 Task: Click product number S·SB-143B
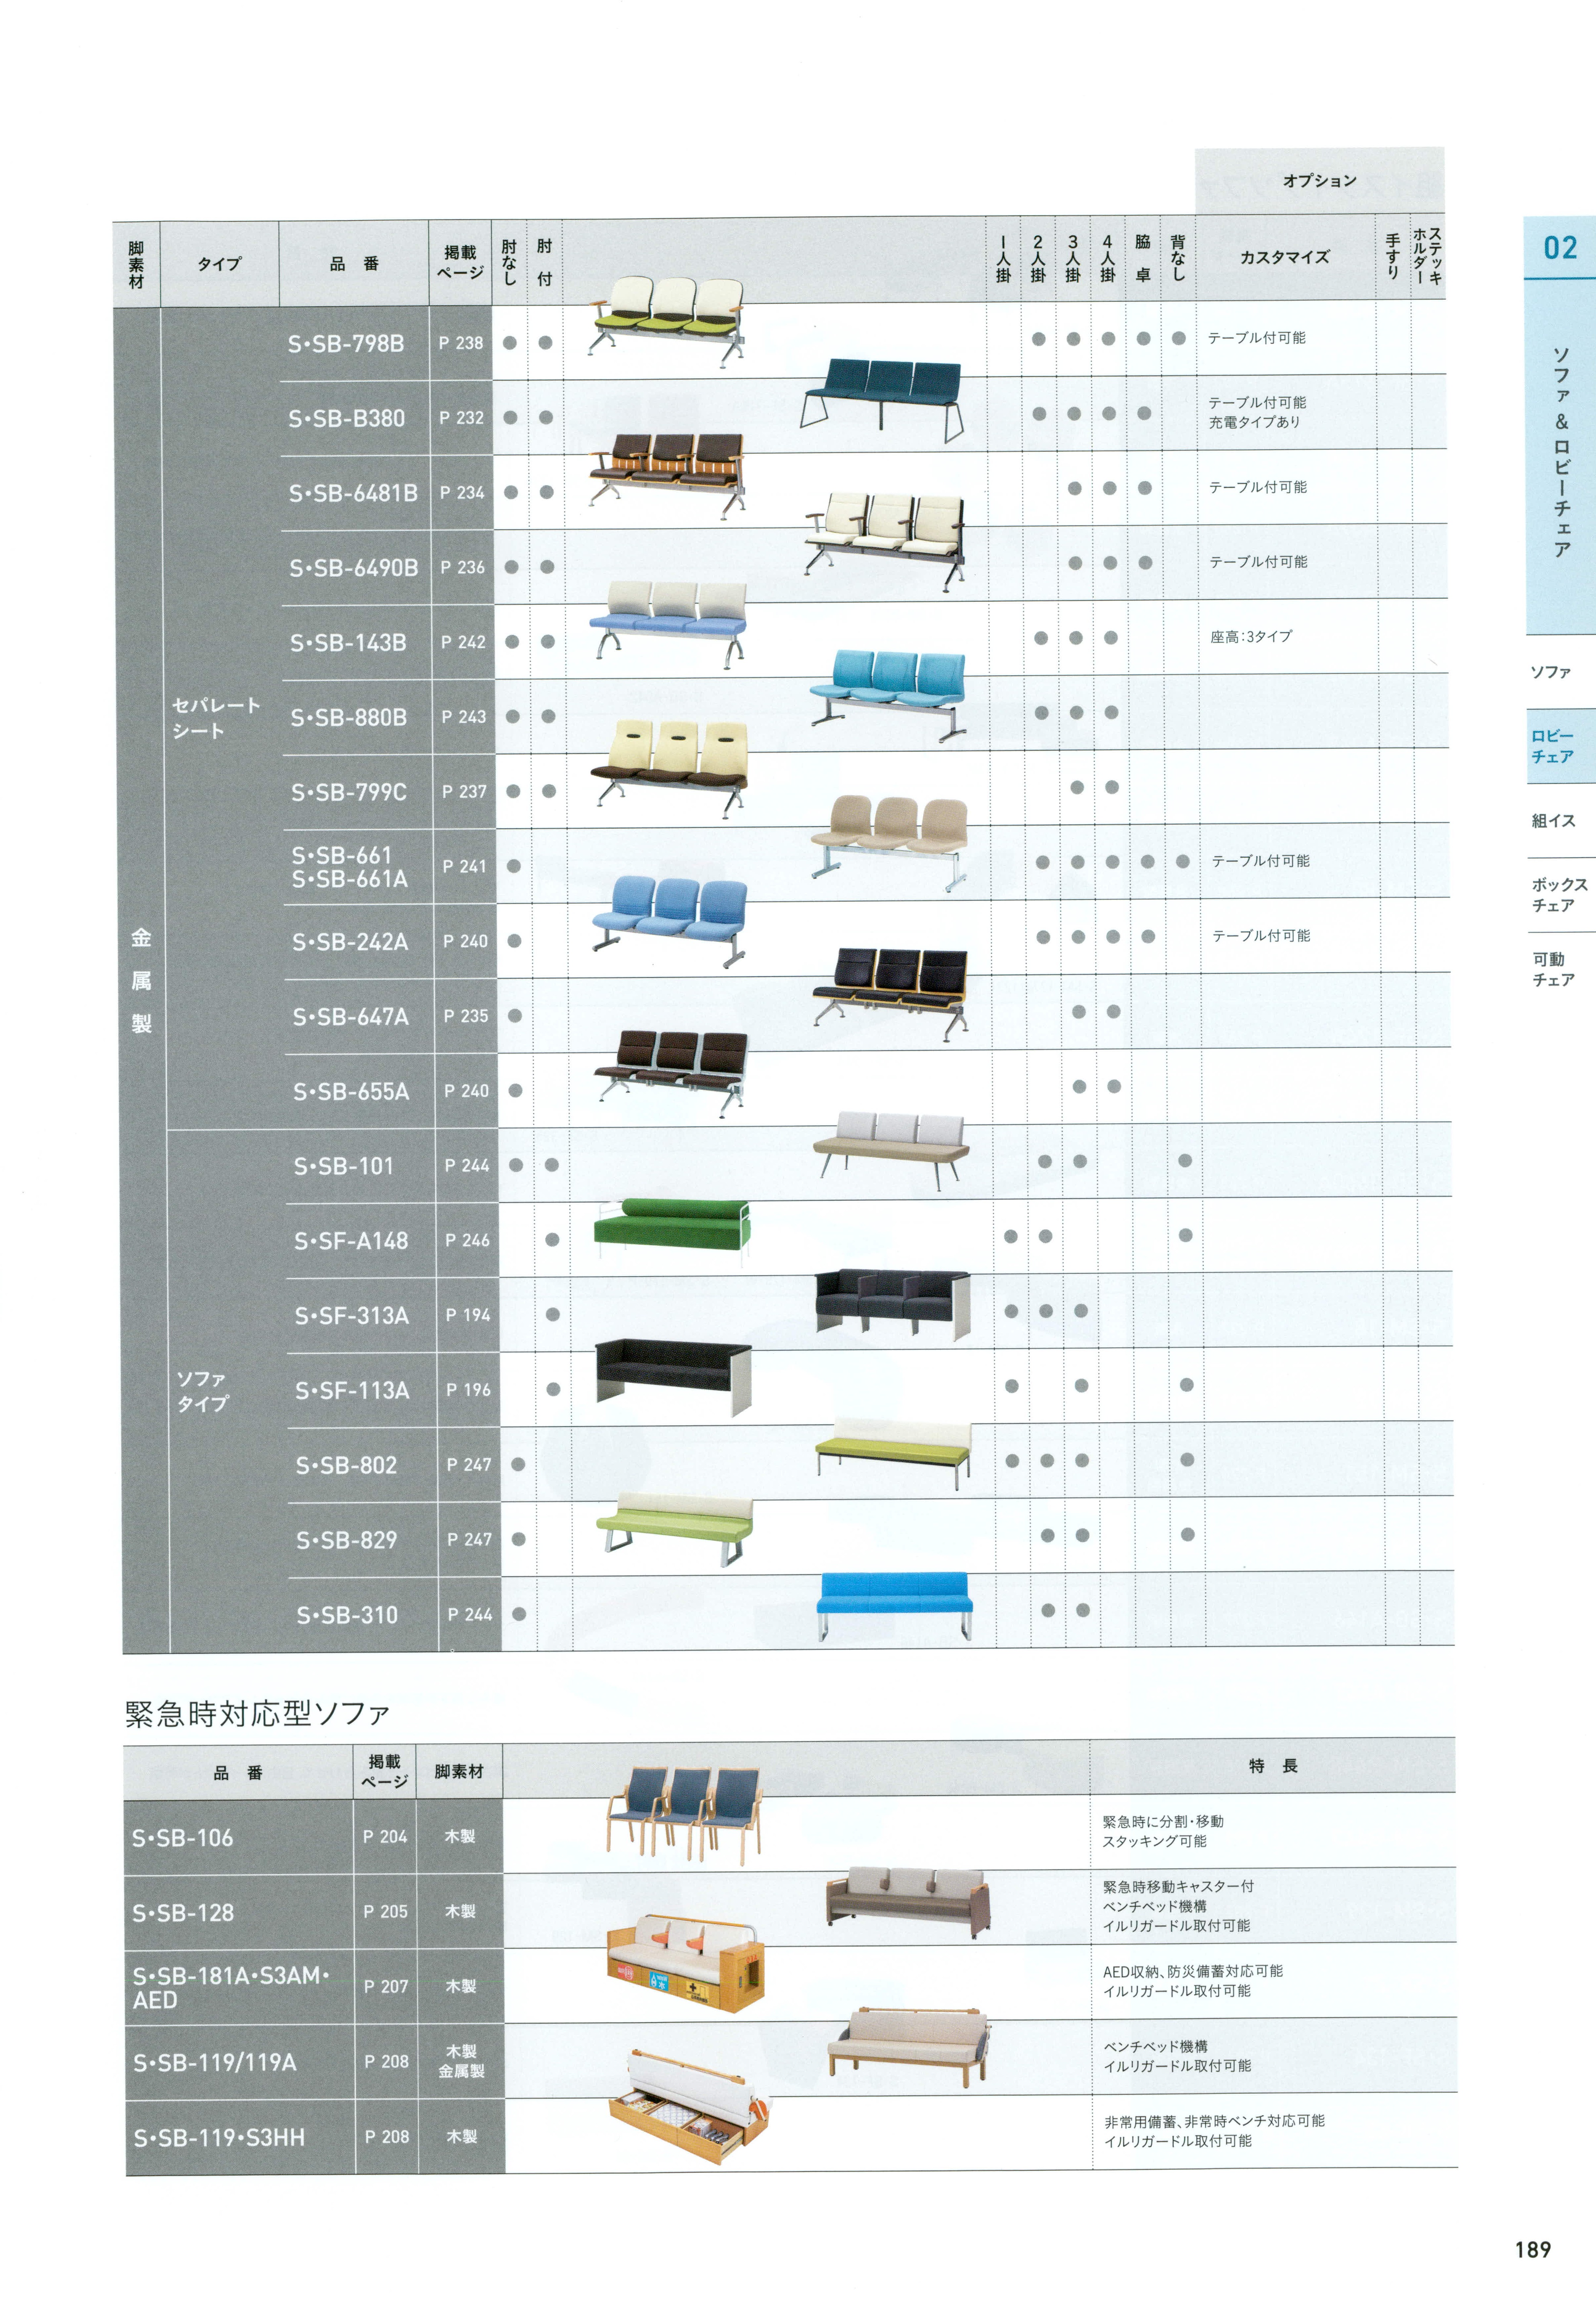[x=348, y=643]
